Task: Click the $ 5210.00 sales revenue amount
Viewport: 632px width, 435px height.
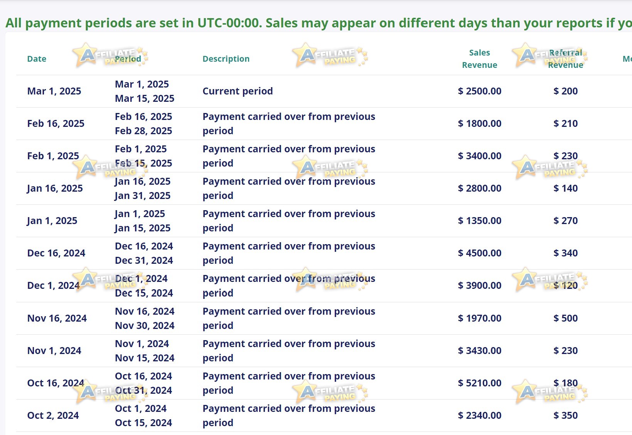Action: click(480, 383)
